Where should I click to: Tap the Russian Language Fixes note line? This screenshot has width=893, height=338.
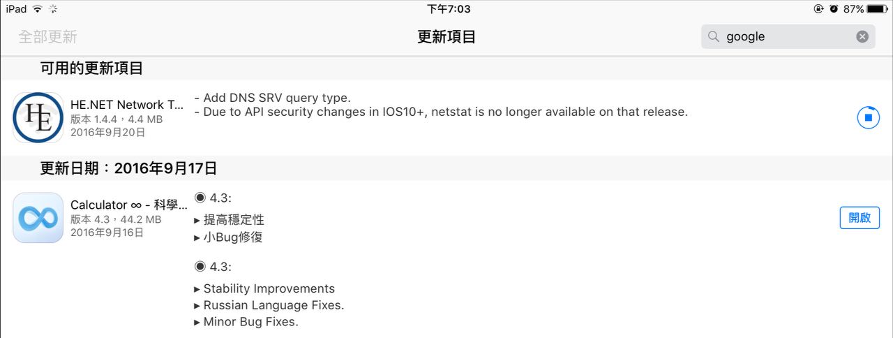[x=273, y=305]
